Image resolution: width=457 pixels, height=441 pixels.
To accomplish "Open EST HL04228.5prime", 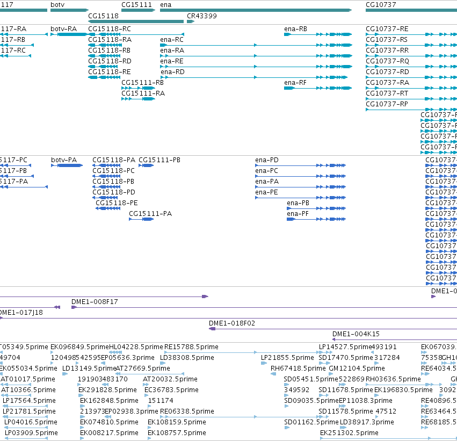I will click(x=136, y=347).
